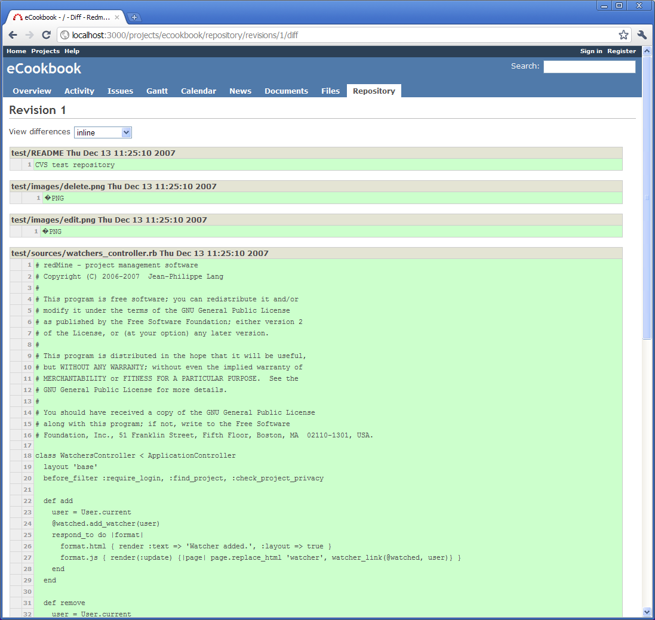This screenshot has height=620, width=655.
Task: Switch to the Documents tab
Action: pyautogui.click(x=286, y=91)
